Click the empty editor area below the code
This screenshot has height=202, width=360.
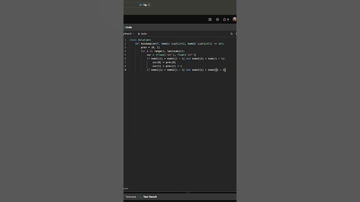pos(180,128)
